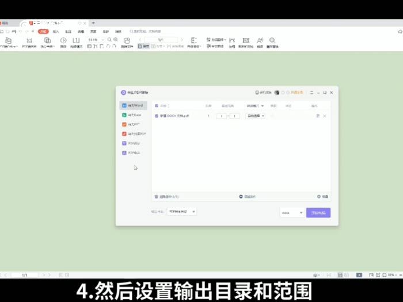Select Single Page view button
Viewport: 403px width, 302px height.
(144, 46)
